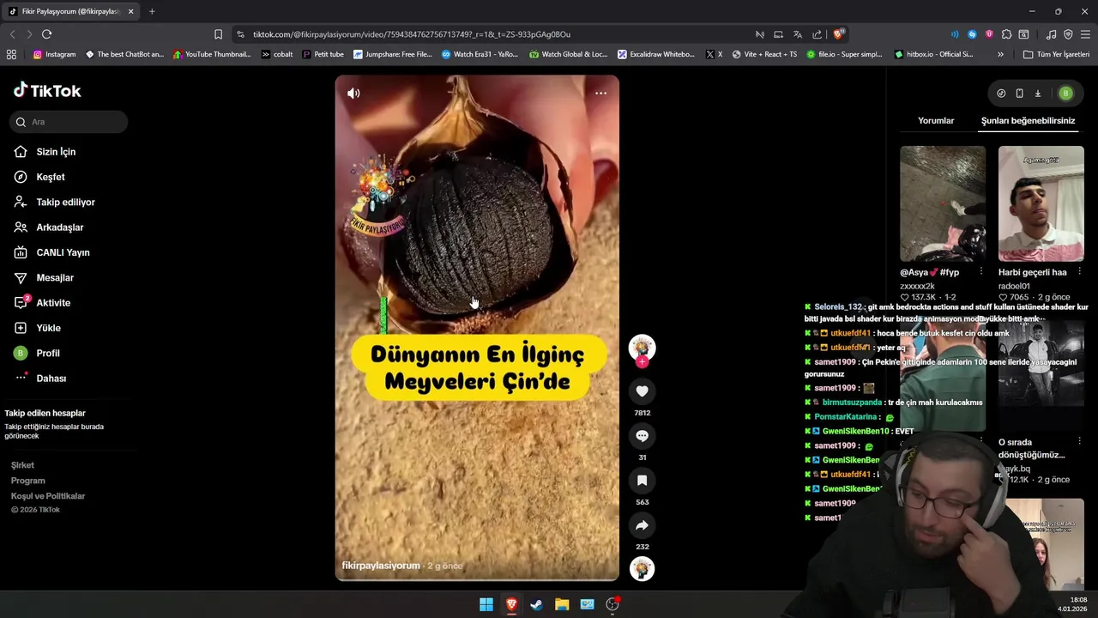The height and width of the screenshot is (618, 1098).
Task: Click the TikTok logo
Action: point(47,90)
